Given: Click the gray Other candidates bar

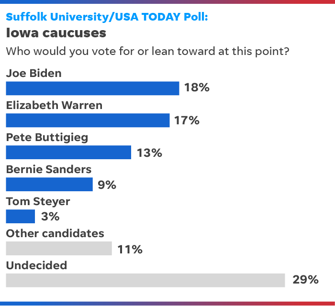Looking at the screenshot, I should [59, 248].
